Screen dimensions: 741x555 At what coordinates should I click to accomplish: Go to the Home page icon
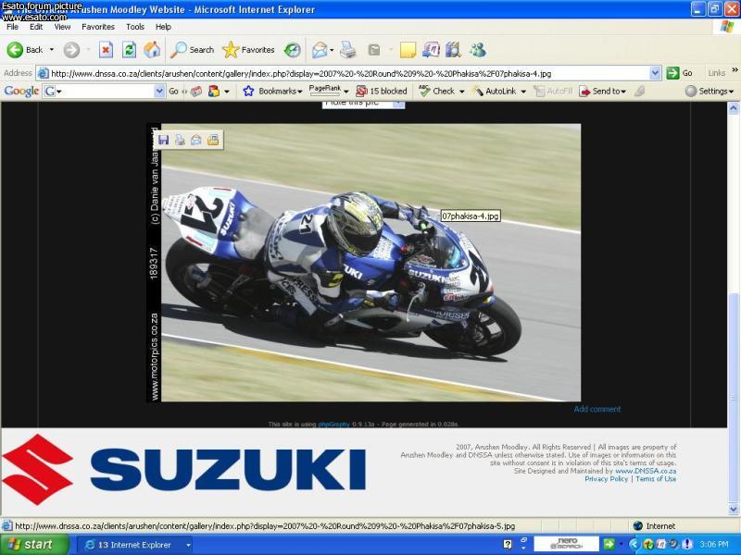[x=152, y=50]
